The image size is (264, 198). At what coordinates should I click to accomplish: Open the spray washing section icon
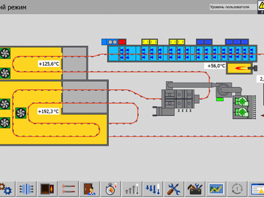[x=26, y=189]
